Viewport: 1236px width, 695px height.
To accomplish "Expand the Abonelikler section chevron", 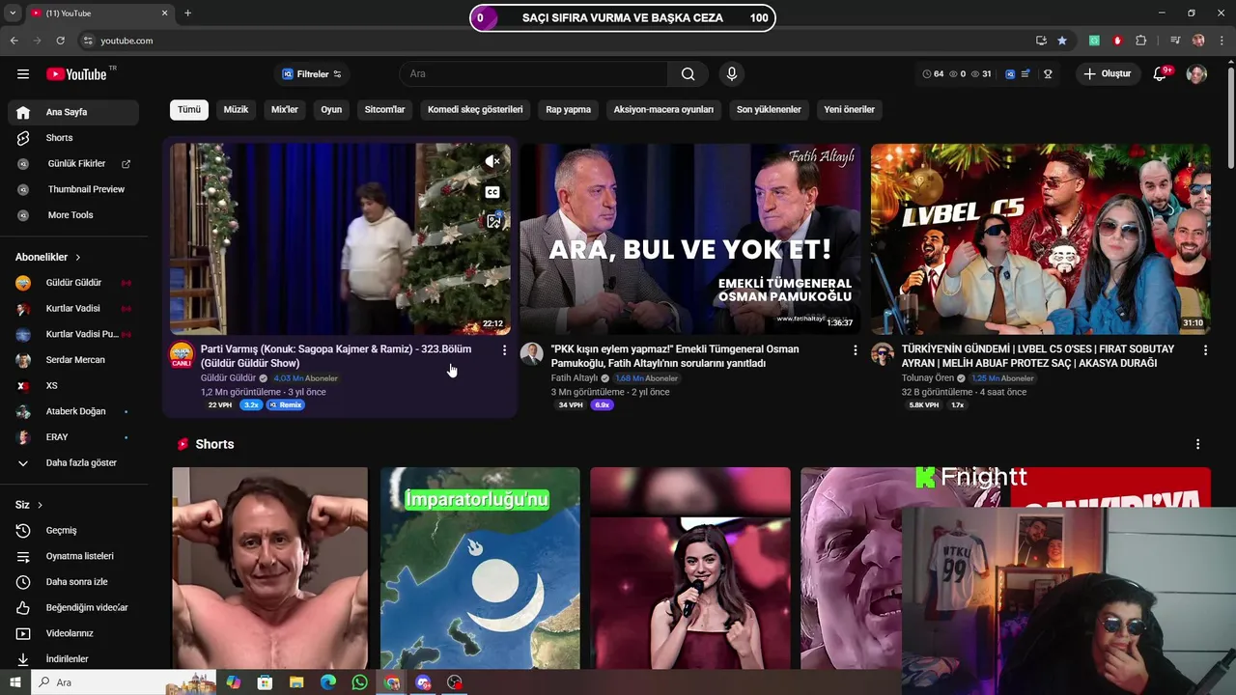I will pyautogui.click(x=78, y=258).
